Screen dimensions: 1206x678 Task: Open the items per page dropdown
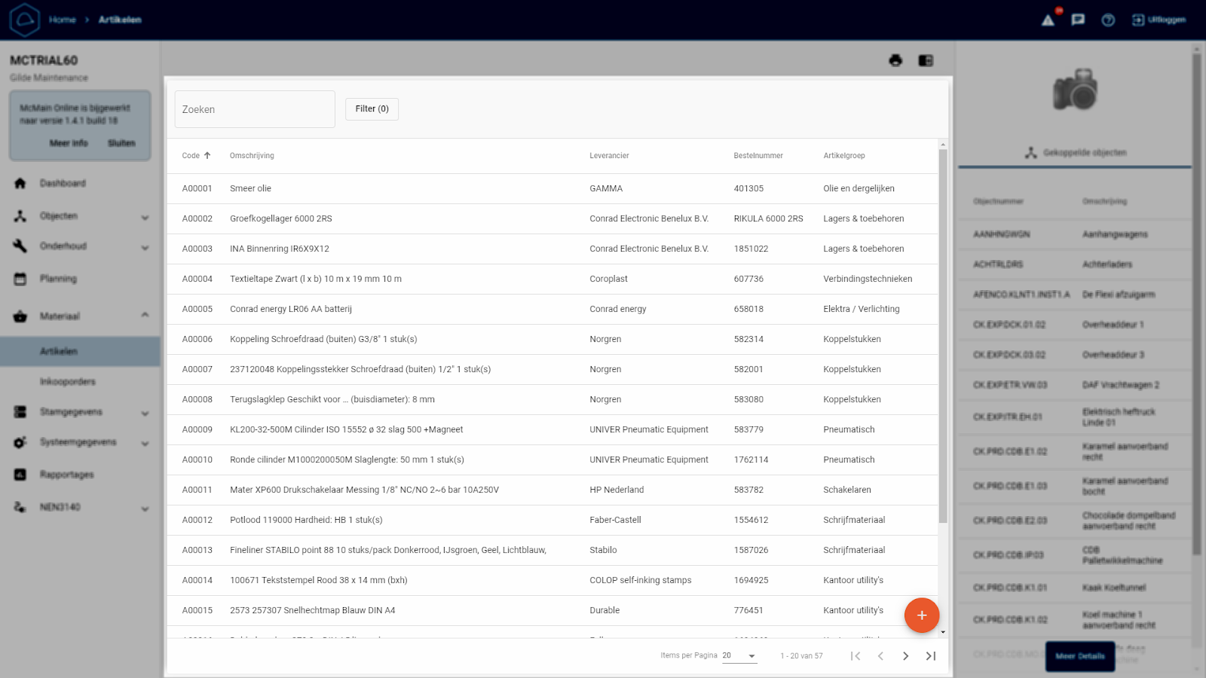739,656
